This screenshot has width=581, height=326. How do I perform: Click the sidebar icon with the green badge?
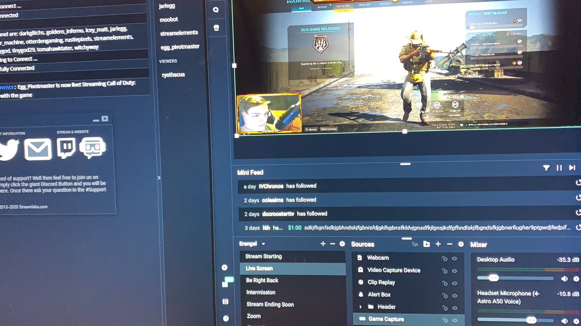pos(226,283)
